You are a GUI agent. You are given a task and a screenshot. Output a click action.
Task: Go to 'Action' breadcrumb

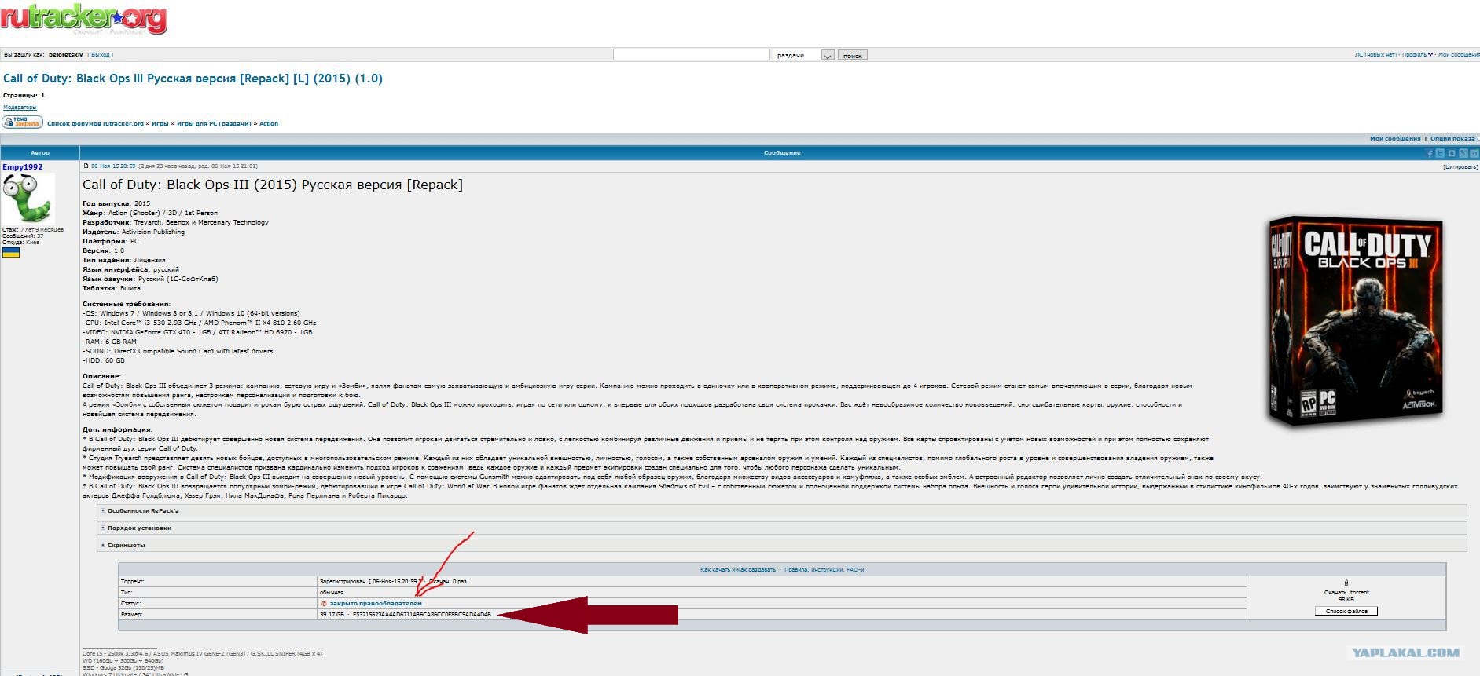pyautogui.click(x=269, y=123)
